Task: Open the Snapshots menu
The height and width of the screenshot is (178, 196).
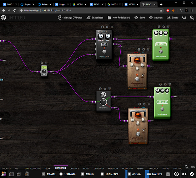Action: (95, 17)
